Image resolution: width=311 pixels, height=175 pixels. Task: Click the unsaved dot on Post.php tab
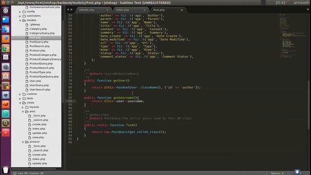182,10
